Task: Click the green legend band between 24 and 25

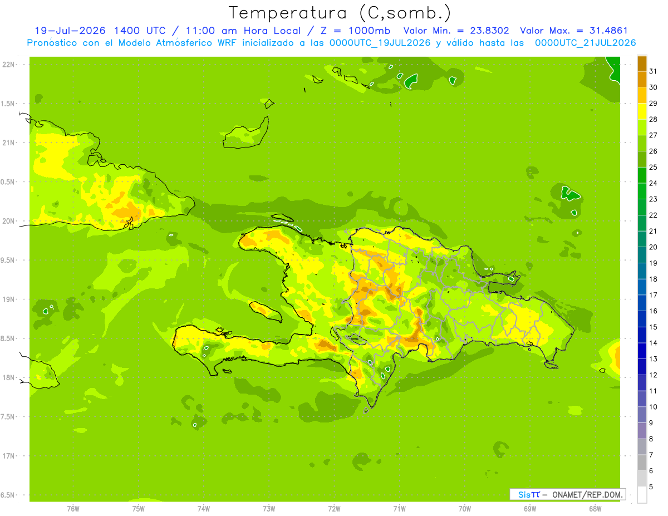Action: 642,175
